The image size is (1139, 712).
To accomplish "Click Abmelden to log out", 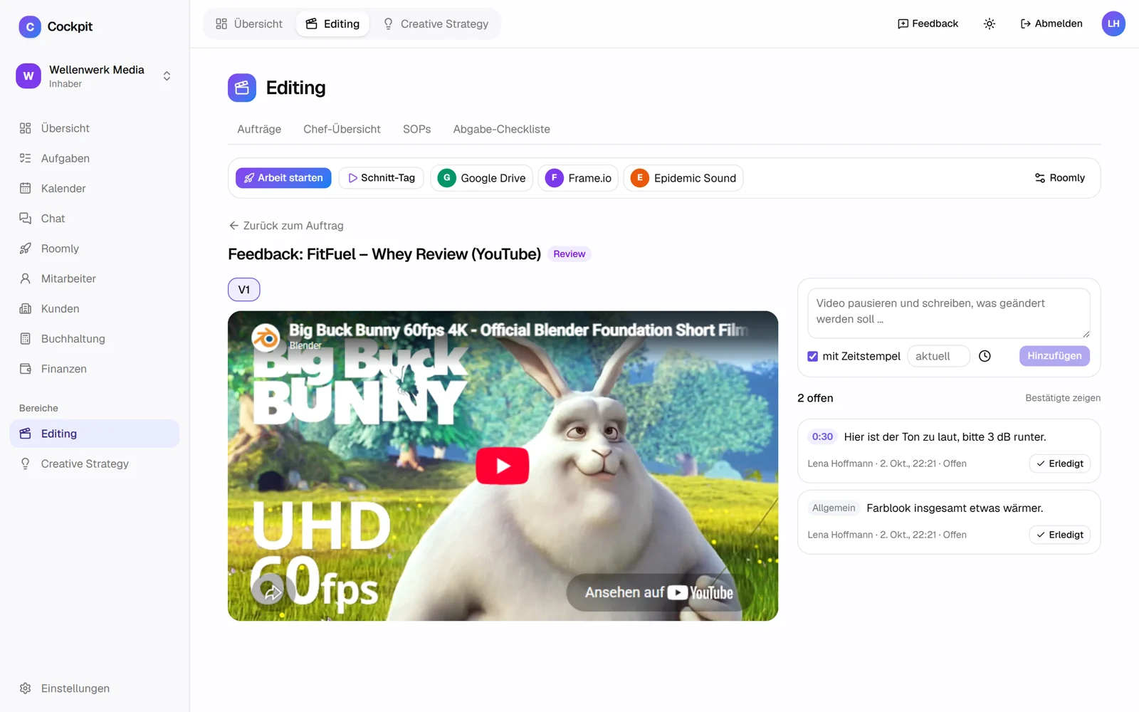I will 1051,23.
